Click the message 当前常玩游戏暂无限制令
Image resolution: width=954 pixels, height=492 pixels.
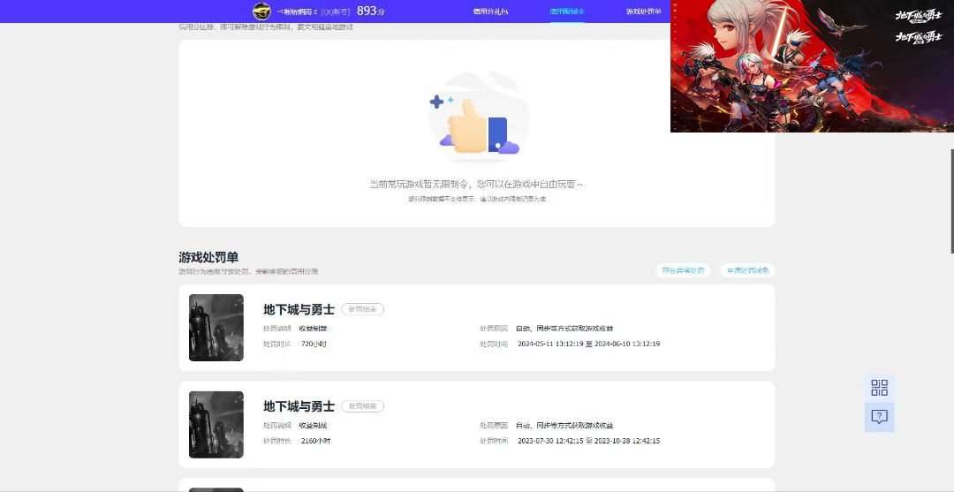click(476, 184)
